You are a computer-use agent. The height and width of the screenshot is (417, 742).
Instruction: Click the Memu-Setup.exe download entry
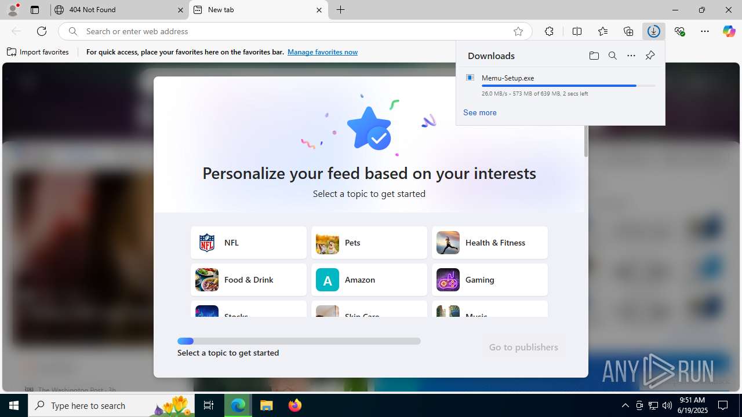coord(561,85)
